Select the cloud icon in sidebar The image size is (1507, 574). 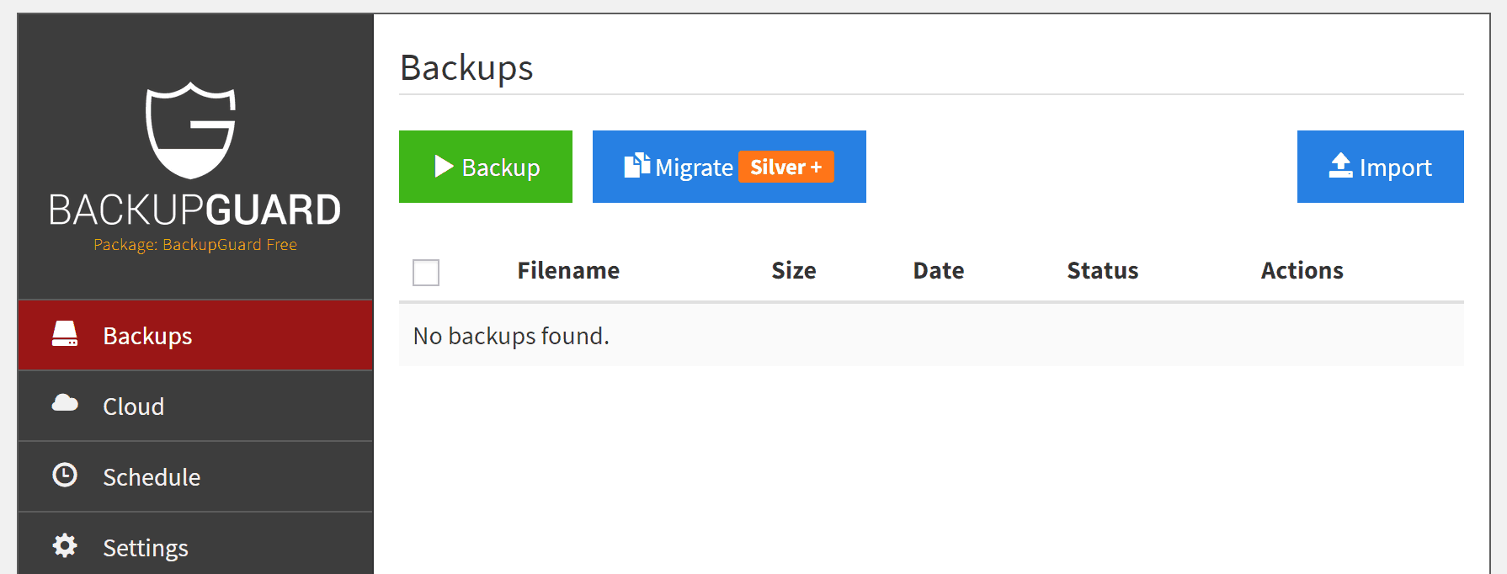point(66,404)
